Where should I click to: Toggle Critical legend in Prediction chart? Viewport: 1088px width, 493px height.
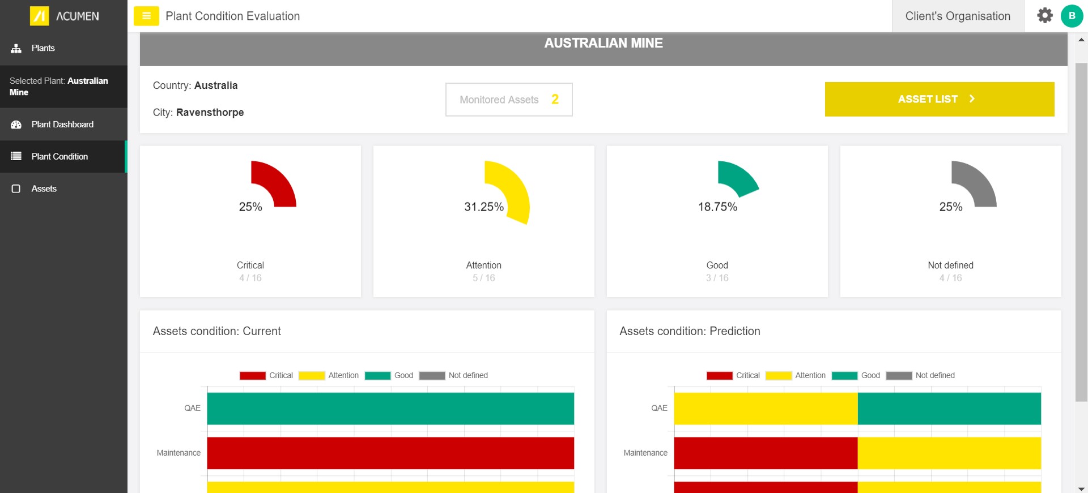[x=733, y=375]
